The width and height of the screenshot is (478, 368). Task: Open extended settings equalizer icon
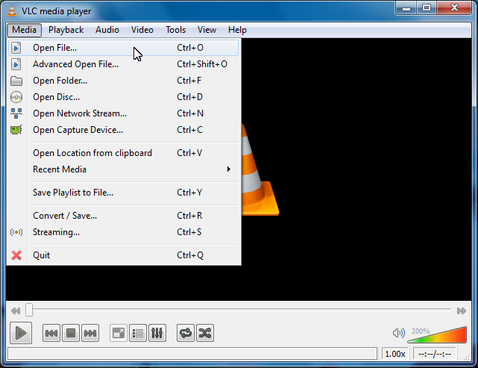(157, 333)
